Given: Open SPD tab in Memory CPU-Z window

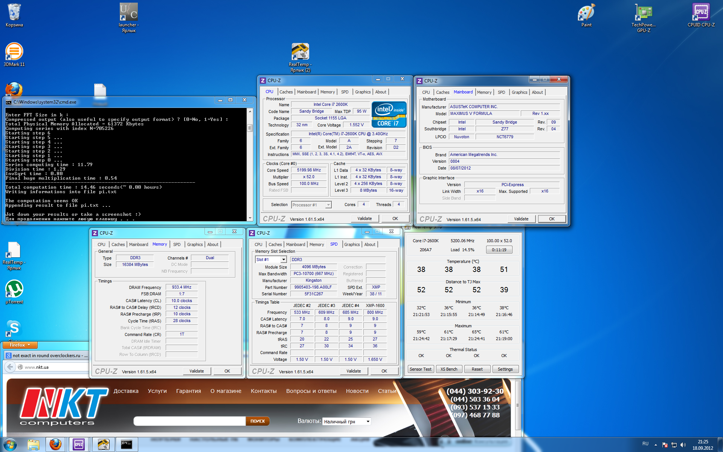Looking at the screenshot, I should 177,244.
